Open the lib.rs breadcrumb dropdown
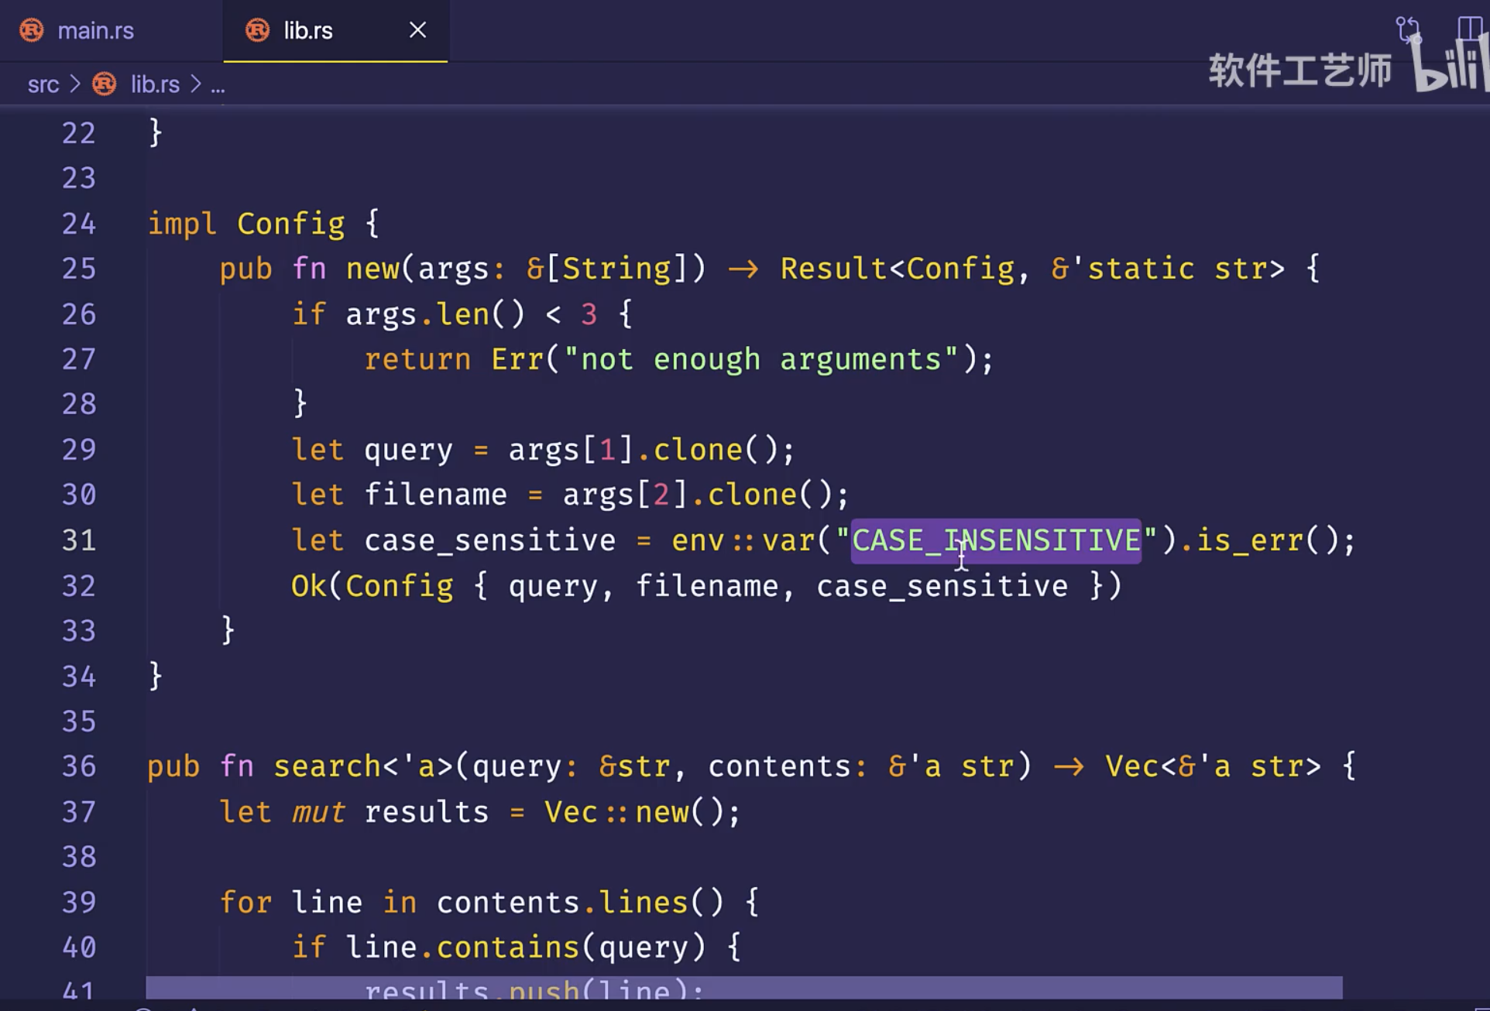1490x1011 pixels. [155, 84]
